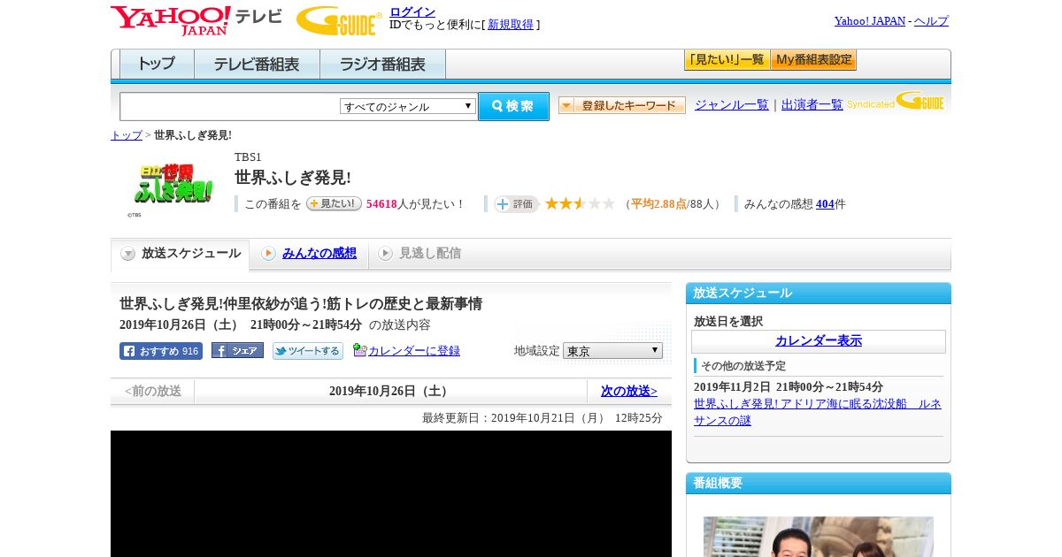Click the 番組概要 cast photo thumbnail
Image resolution: width=1062 pixels, height=557 pixels.
(x=819, y=537)
